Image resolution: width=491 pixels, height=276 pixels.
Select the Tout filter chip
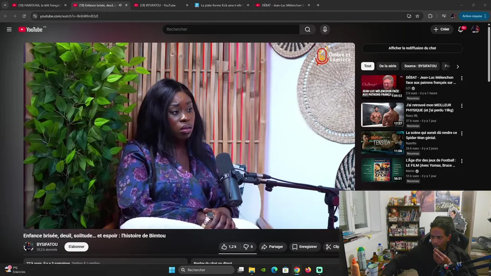[368, 66]
